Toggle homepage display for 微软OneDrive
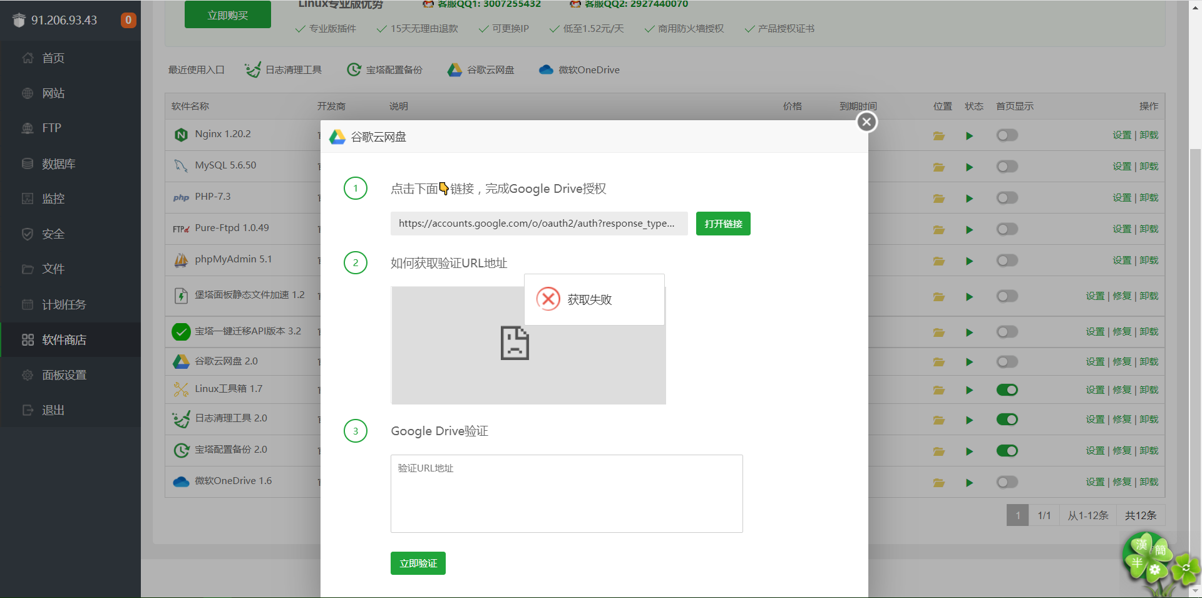1202x598 pixels. click(x=1007, y=482)
